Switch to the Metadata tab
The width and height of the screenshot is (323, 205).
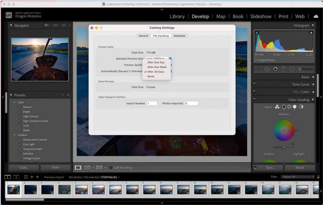point(179,36)
